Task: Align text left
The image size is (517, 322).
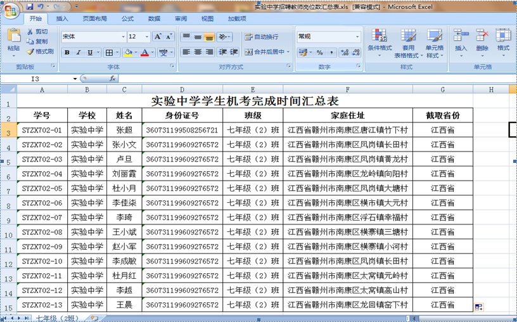Action: (x=186, y=52)
